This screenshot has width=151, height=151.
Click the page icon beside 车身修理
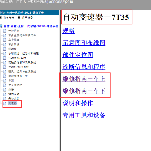point(5,40)
